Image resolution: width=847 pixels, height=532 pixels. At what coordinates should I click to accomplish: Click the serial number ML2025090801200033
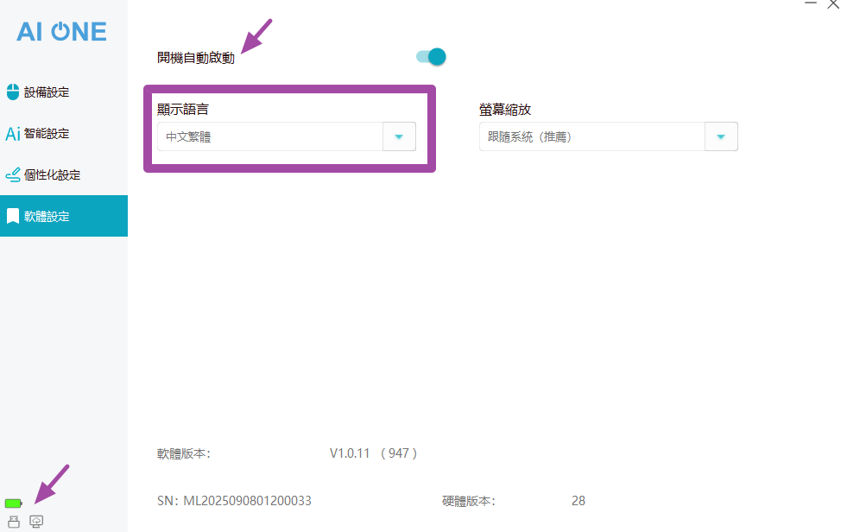click(x=247, y=501)
